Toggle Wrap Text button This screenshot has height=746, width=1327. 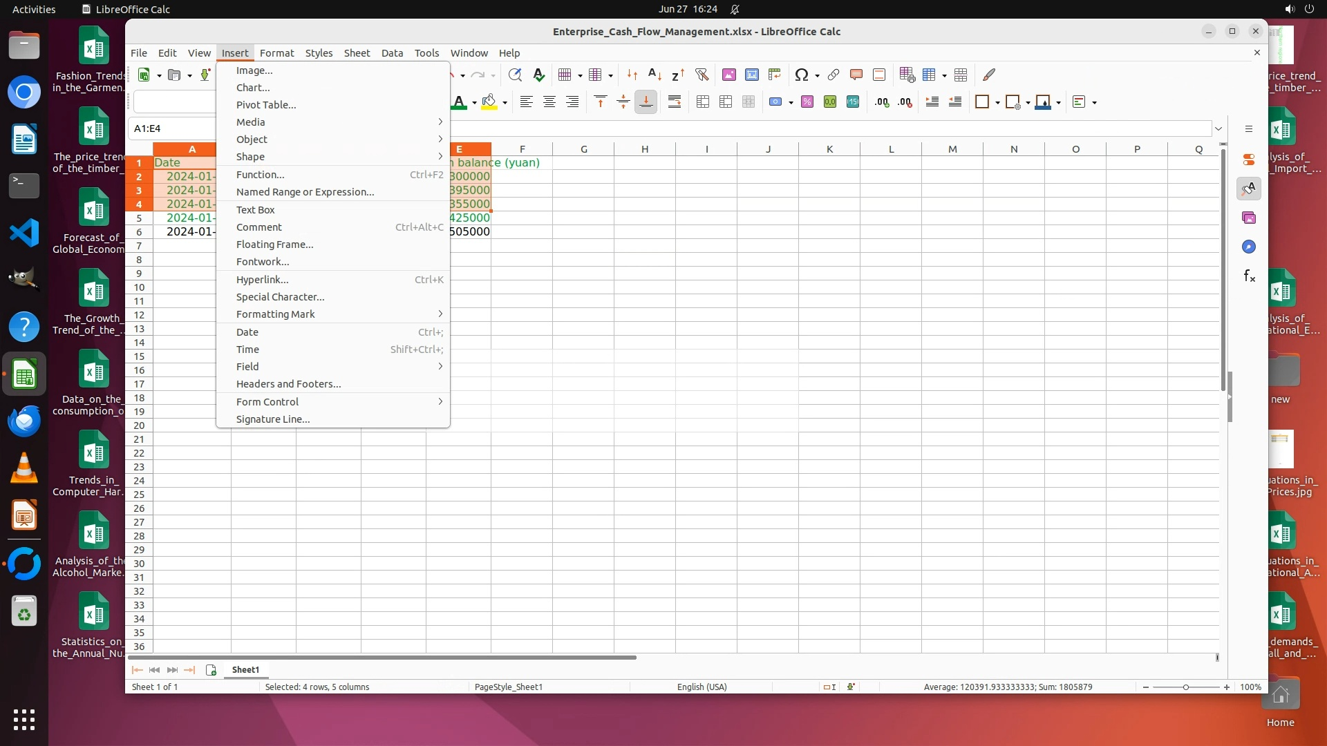(x=675, y=102)
